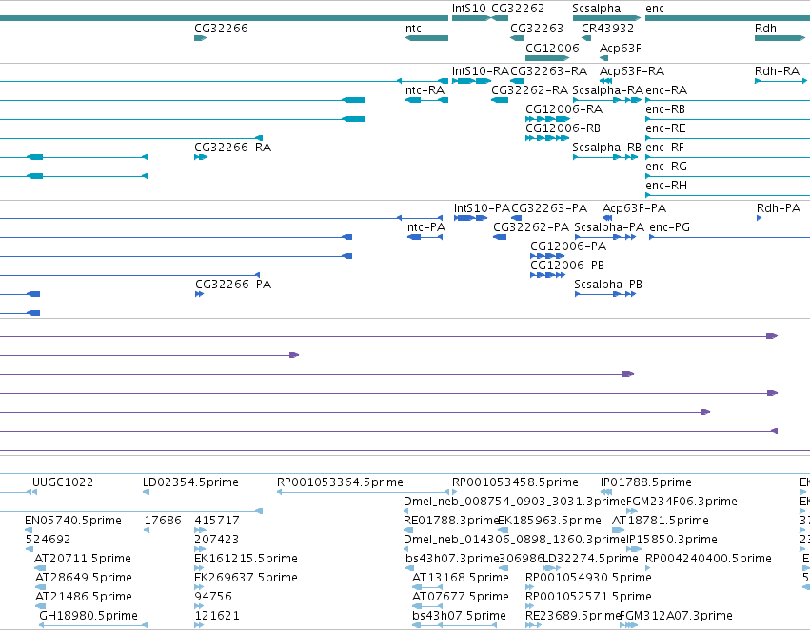Select the Scsalpha gene label

(596, 9)
